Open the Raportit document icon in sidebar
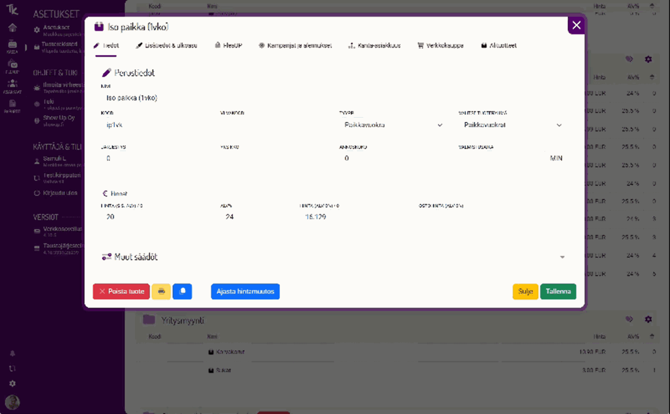Screen dimensions: 670x414 click(x=13, y=105)
